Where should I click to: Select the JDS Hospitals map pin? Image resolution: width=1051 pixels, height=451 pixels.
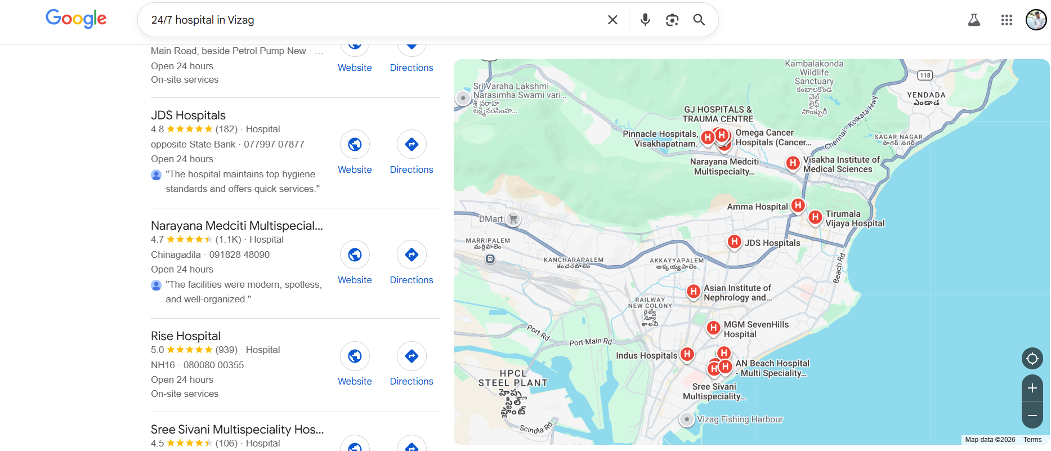pos(734,242)
